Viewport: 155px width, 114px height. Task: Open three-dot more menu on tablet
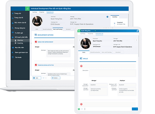point(85,109)
